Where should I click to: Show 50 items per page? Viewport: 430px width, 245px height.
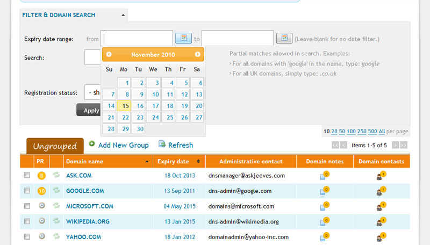[343, 131]
